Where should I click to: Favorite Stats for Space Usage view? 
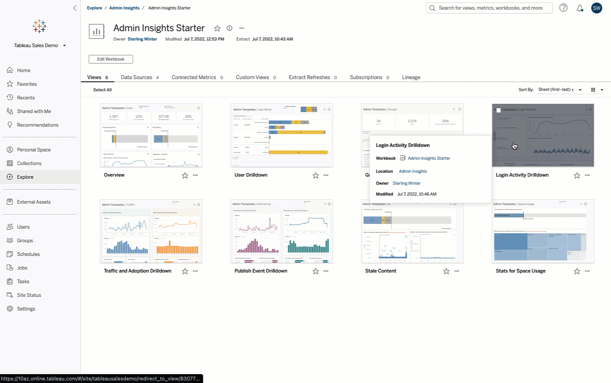click(577, 271)
